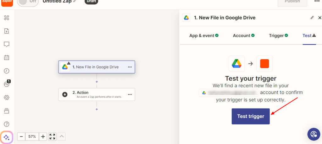Open the comments chat bubble icon in sidebar
The height and width of the screenshot is (144, 322).
click(7, 44)
